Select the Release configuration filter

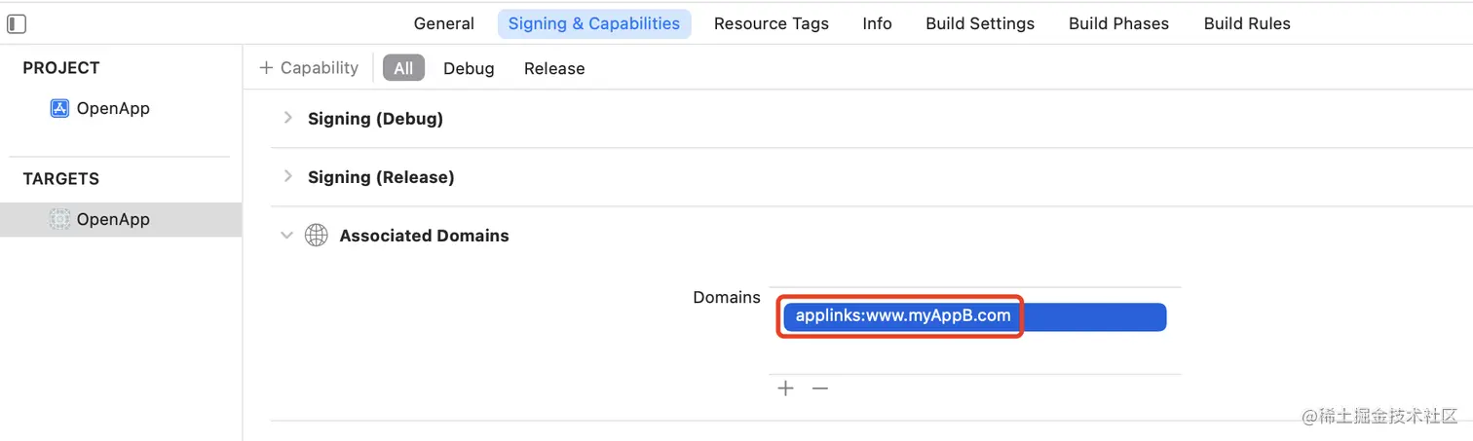coord(554,68)
